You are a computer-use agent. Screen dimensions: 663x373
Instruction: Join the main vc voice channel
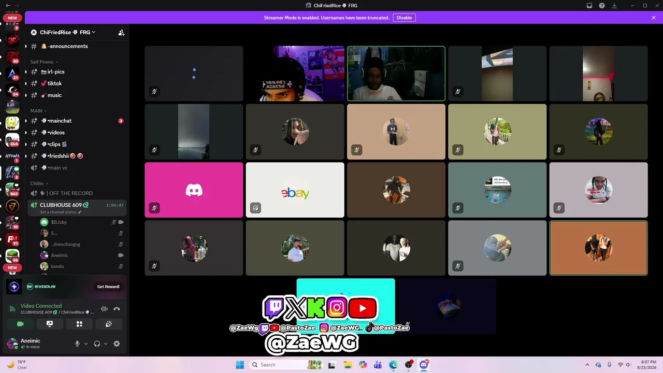point(77,168)
